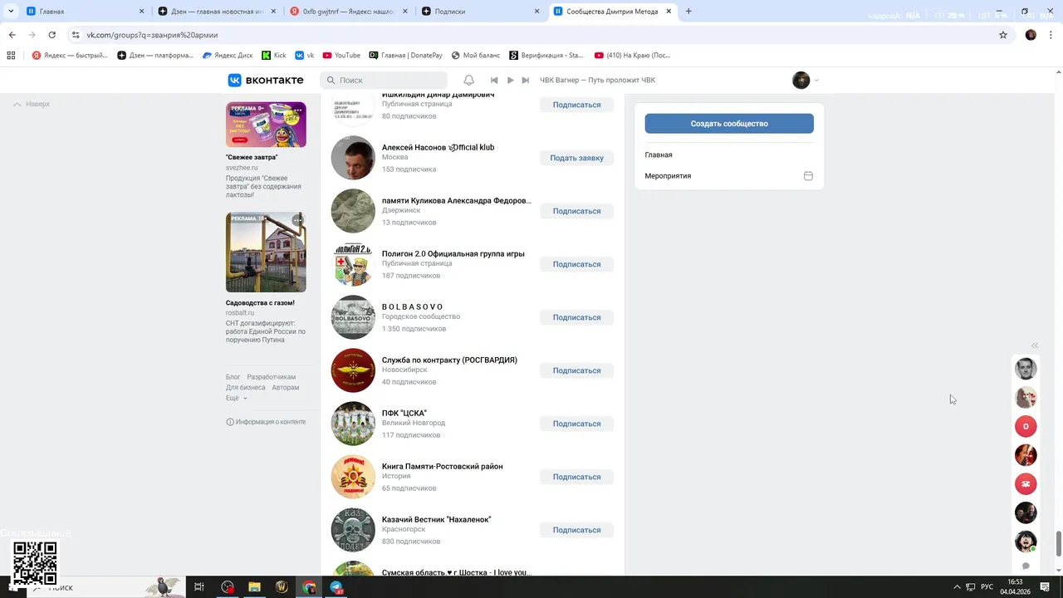Click Создать сообщество button
1063x598 pixels.
729,124
